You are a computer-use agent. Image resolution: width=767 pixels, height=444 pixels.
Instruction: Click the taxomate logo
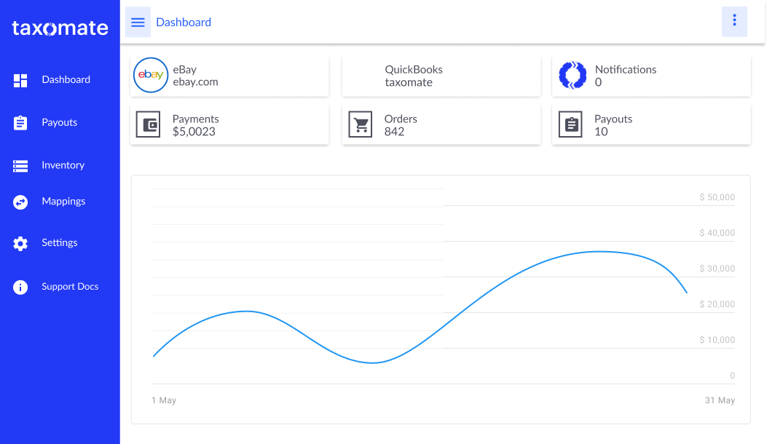point(60,28)
